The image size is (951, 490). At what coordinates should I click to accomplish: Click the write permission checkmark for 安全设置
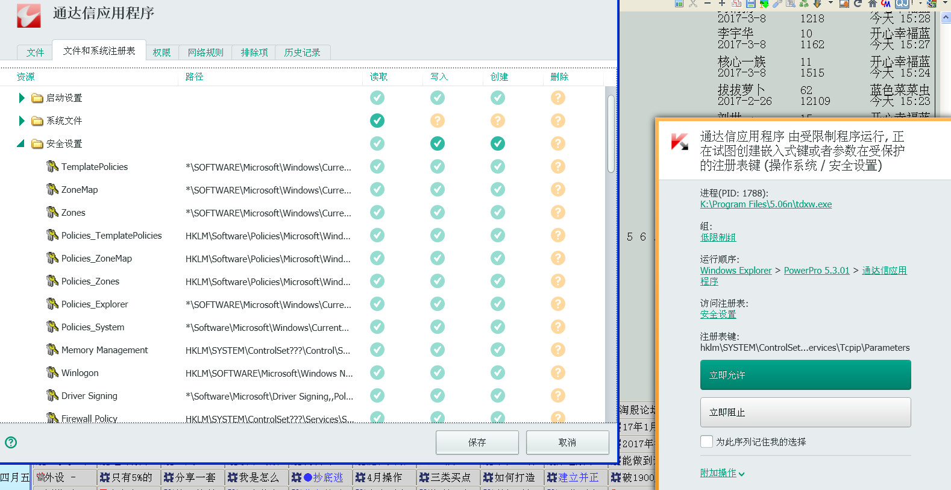(x=438, y=143)
